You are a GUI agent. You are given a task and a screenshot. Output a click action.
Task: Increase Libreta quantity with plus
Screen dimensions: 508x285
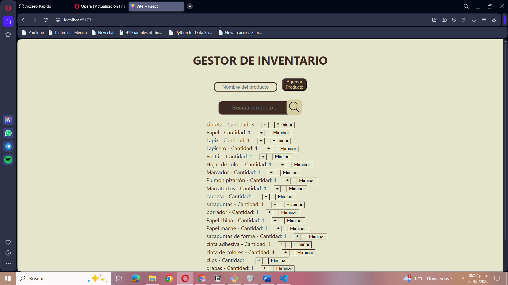point(265,125)
